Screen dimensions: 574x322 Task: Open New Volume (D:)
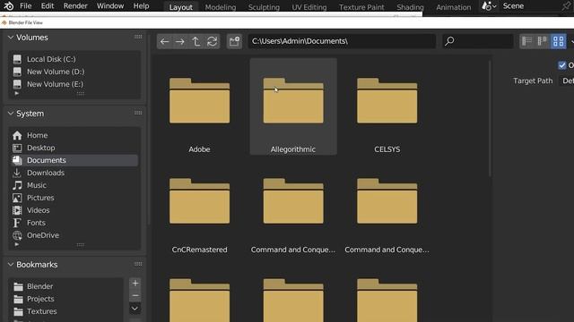[x=74, y=72]
